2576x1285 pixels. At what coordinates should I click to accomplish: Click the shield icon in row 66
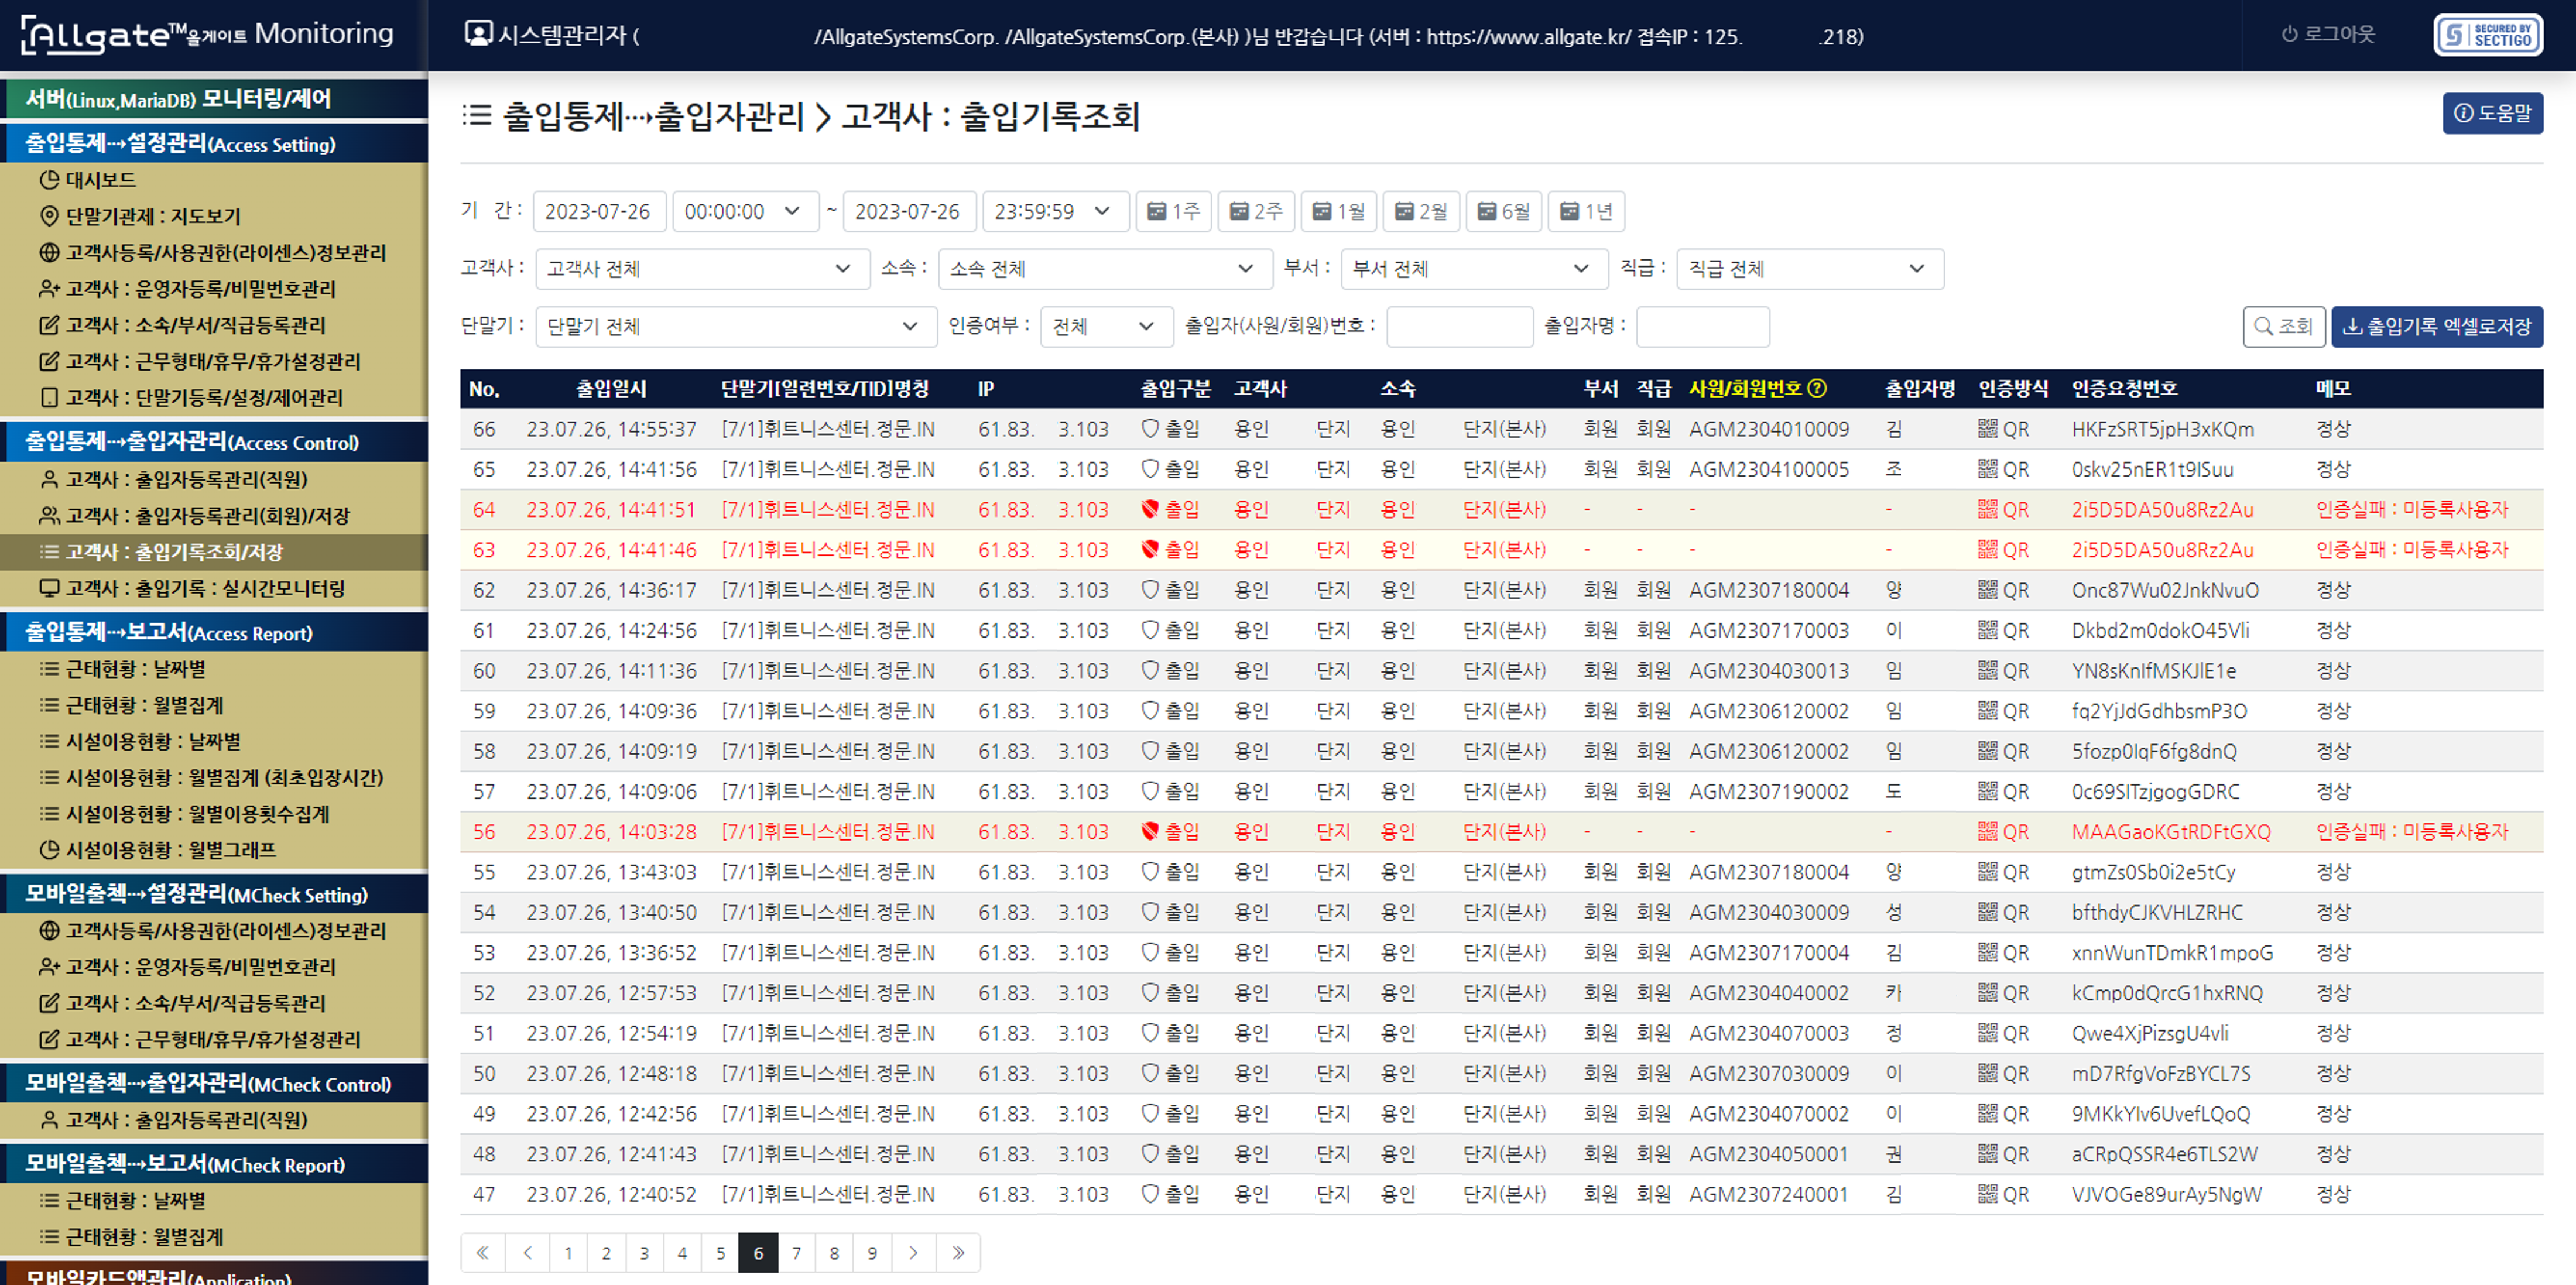(x=1150, y=428)
